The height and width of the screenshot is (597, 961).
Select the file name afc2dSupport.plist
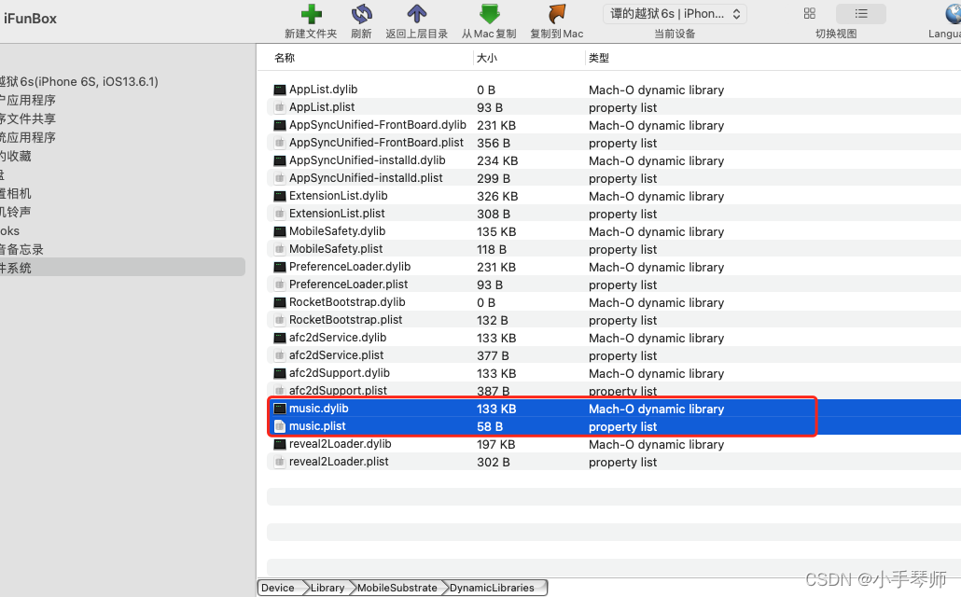[338, 391]
